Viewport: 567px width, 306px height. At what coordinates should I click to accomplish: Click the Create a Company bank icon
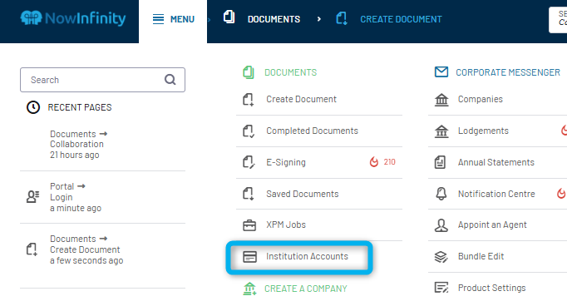click(x=249, y=289)
